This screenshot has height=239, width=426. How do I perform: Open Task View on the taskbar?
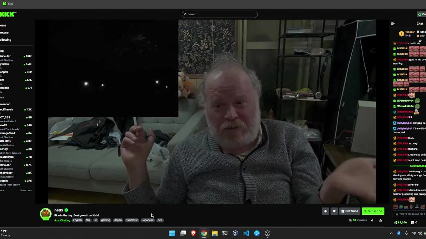pyautogui.click(x=183, y=233)
